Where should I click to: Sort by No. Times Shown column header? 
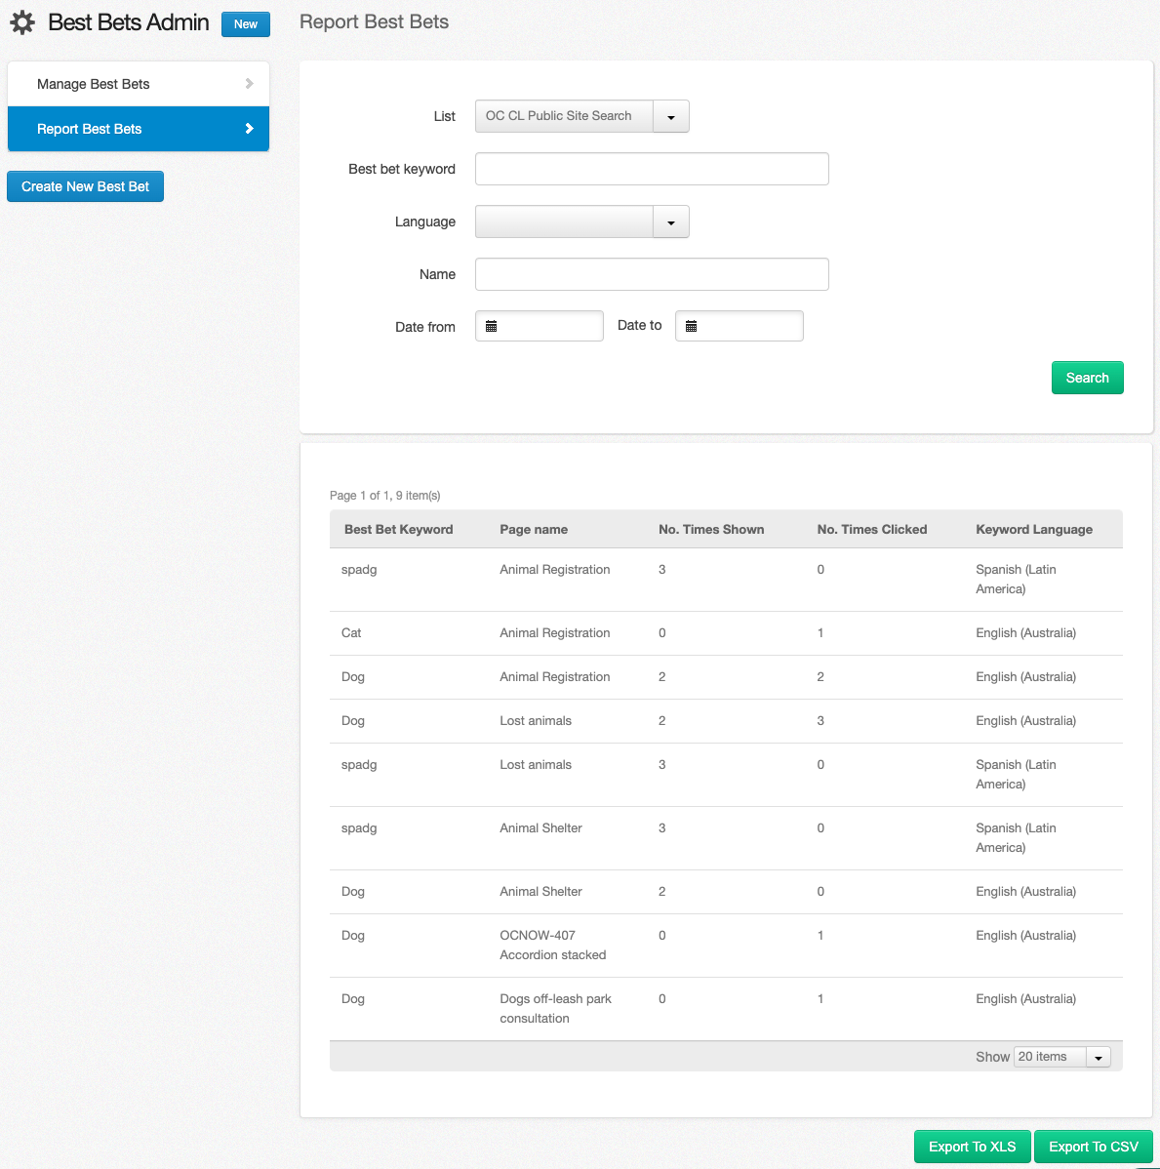pyautogui.click(x=711, y=529)
